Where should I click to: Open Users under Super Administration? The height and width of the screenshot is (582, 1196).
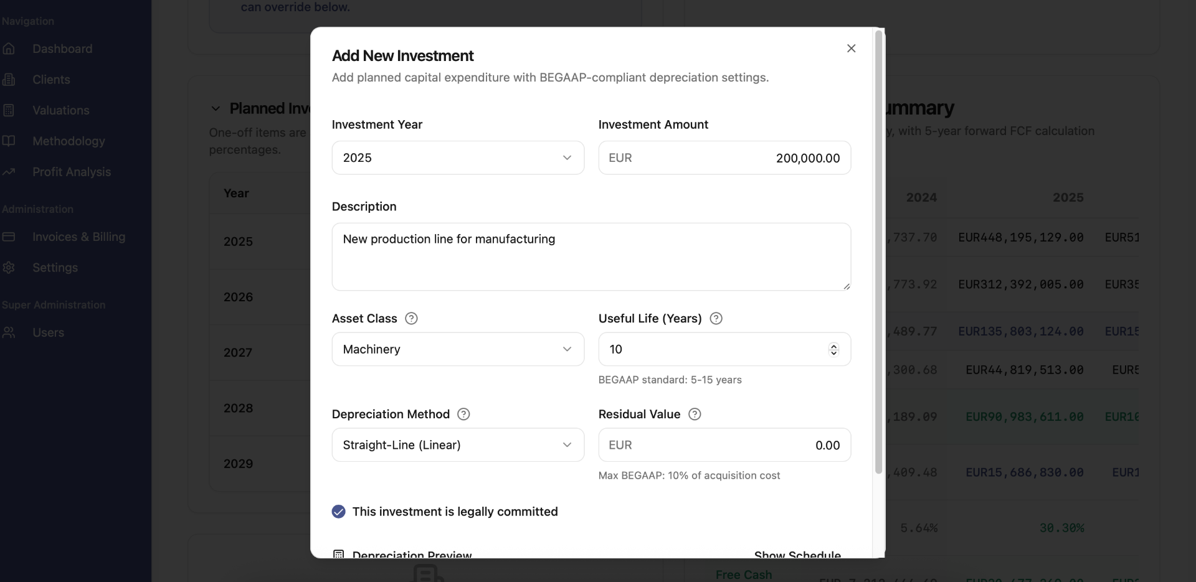(x=48, y=332)
